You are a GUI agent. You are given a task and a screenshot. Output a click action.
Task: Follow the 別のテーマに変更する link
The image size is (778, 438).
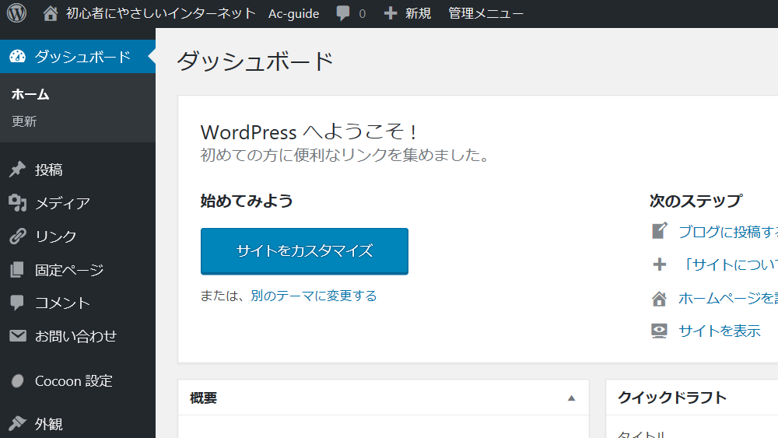point(314,296)
